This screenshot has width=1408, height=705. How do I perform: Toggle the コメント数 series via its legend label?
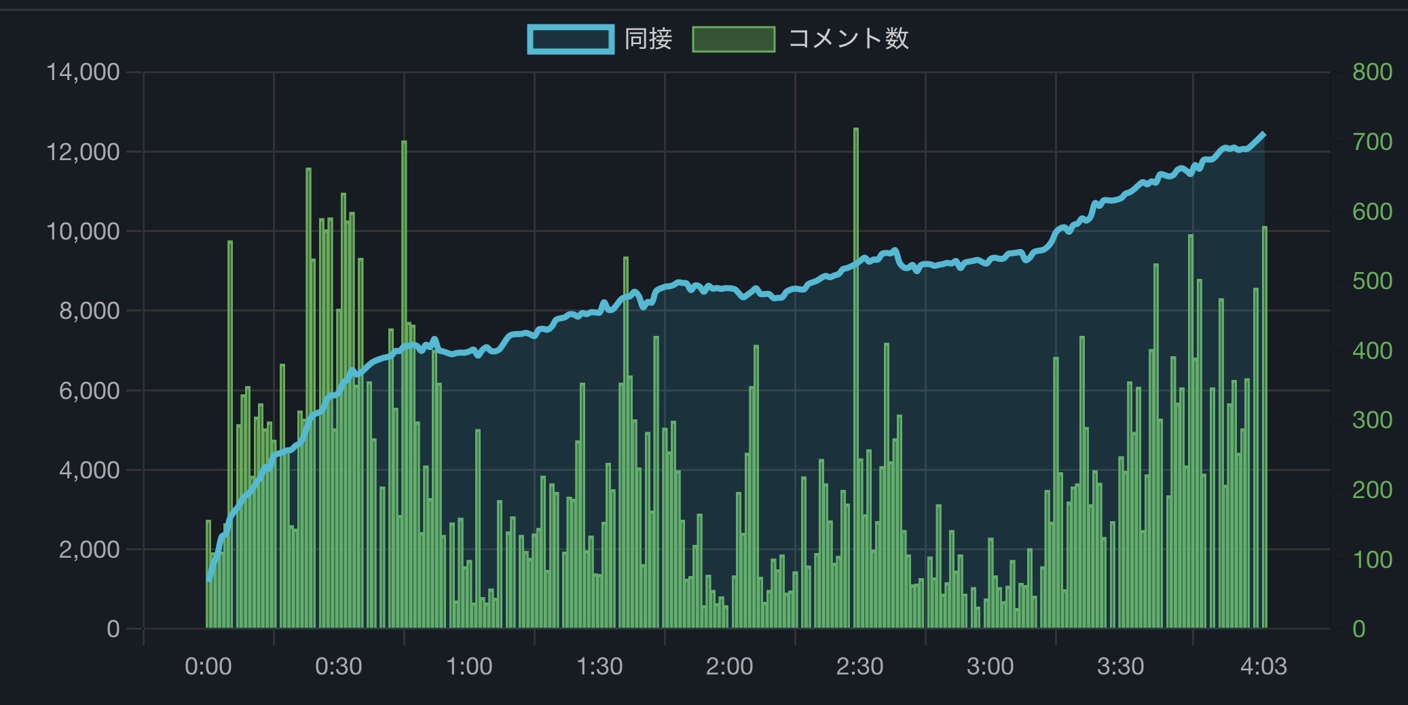click(x=849, y=39)
